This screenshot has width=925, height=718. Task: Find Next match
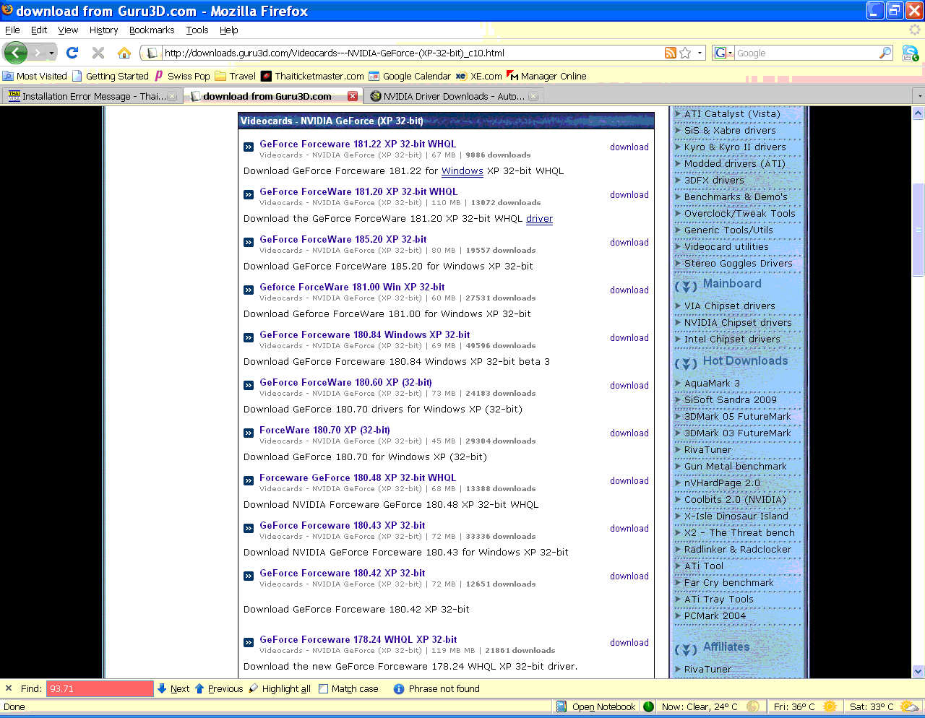click(x=173, y=688)
